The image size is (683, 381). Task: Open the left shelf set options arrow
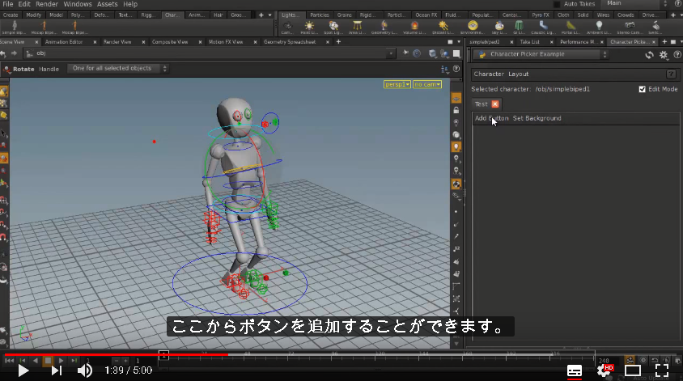269,15
